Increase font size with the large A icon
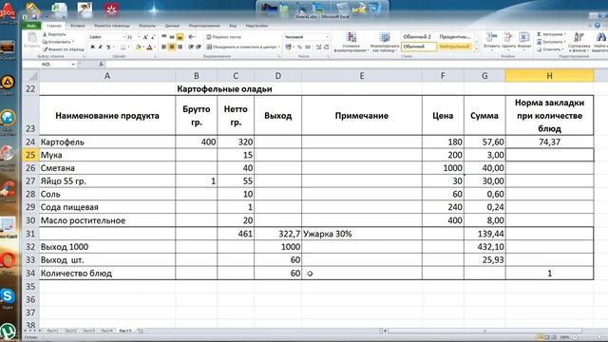This screenshot has width=608, height=342. point(145,37)
